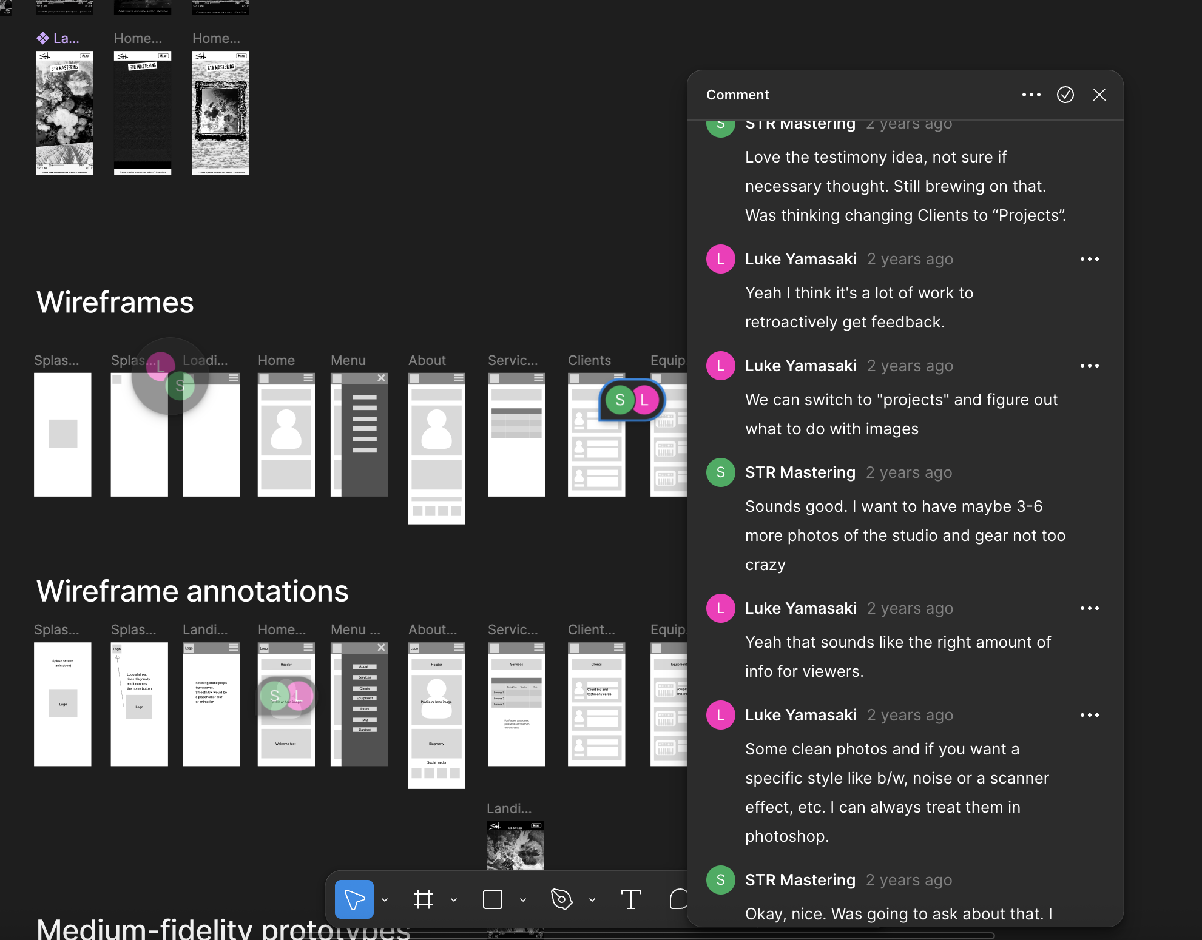Select the Move tool in toolbar
The image size is (1202, 940).
(x=354, y=899)
